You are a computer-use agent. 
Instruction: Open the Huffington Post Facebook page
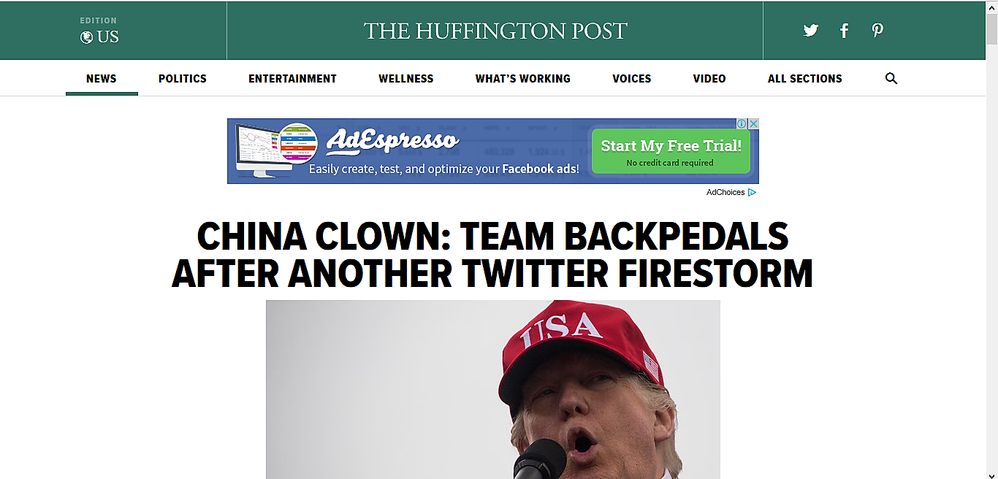[844, 31]
